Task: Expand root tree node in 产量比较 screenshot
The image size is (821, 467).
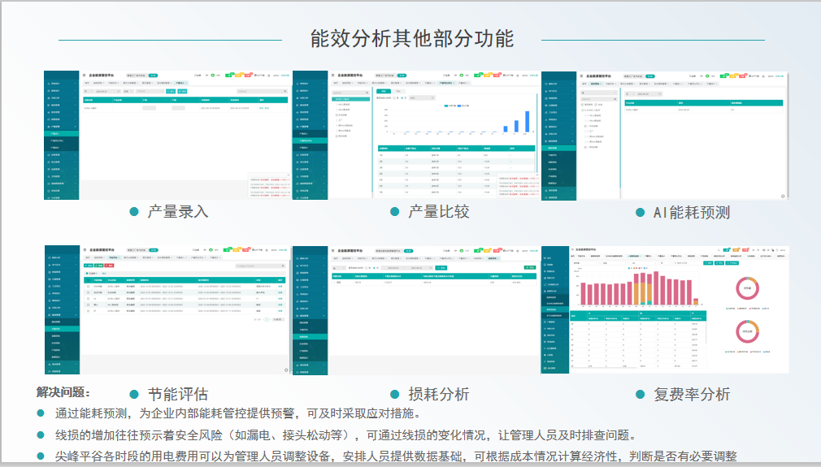Action: 335,99
